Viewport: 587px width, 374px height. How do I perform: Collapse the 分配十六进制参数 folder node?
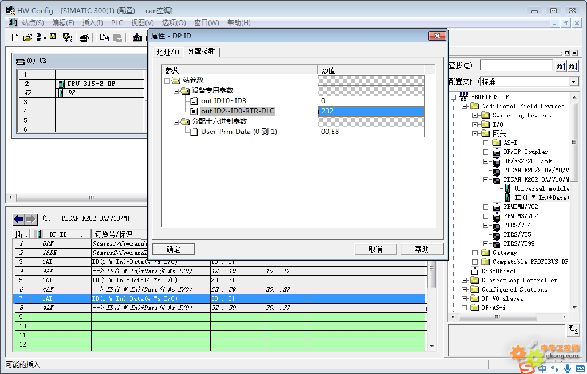point(176,121)
